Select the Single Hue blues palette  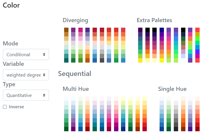pos(162,114)
